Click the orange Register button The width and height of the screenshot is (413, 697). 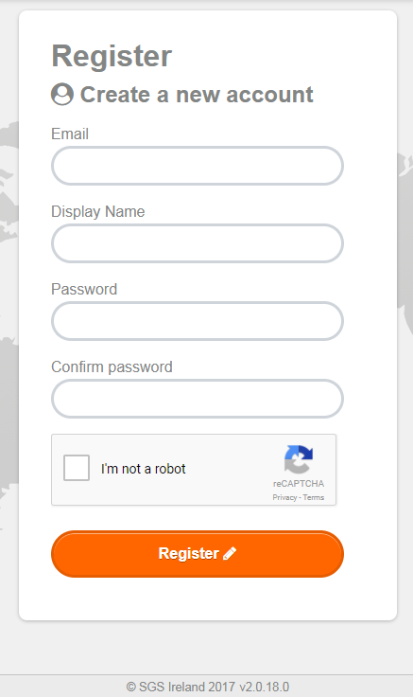pyautogui.click(x=198, y=554)
